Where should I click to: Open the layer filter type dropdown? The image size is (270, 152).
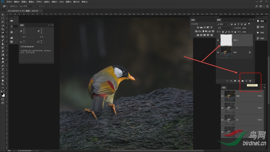coord(223,24)
